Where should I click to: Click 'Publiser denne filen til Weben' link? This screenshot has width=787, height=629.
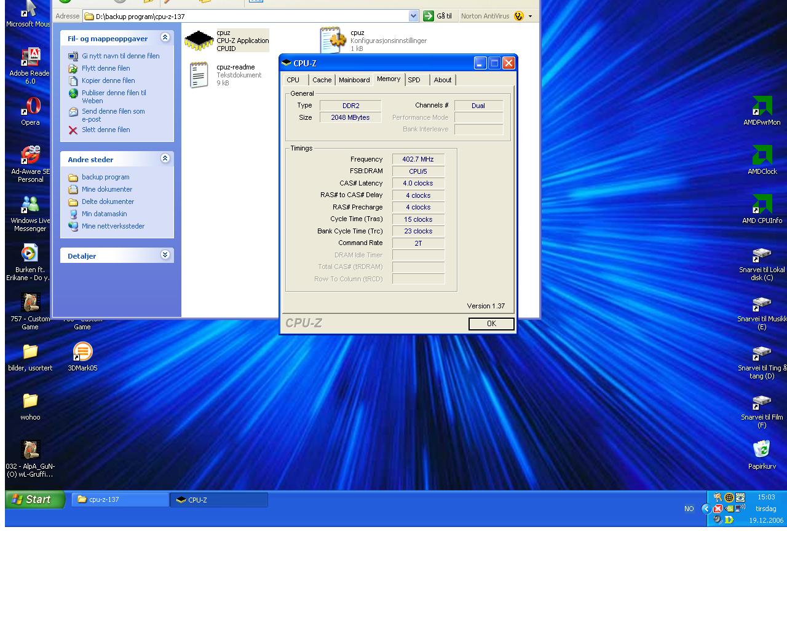coord(114,96)
